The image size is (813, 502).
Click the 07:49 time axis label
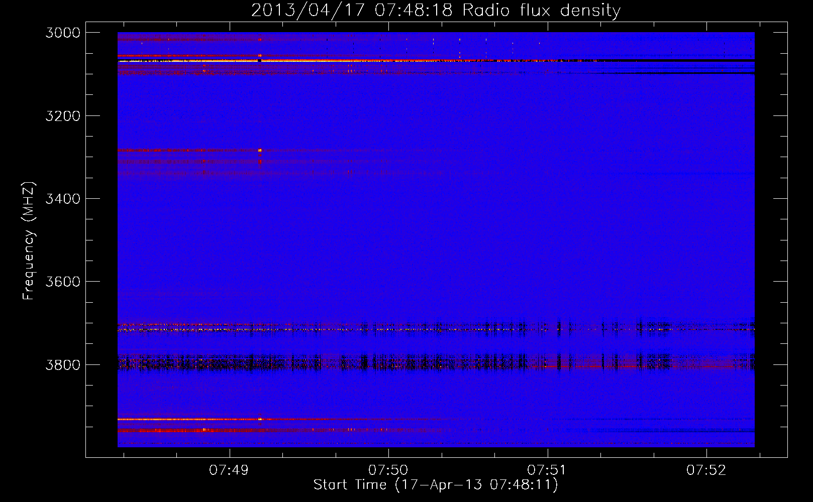coord(229,470)
